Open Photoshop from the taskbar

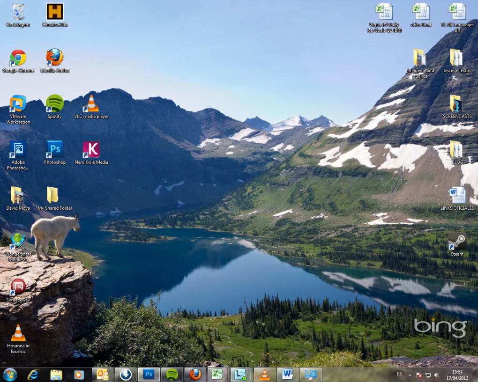click(149, 374)
